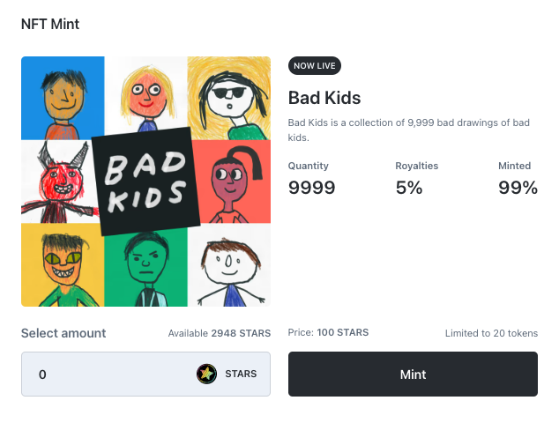Click the Bad Kids collection title

[x=324, y=98]
